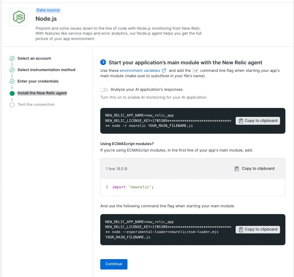Click the '-r' inline code flag
Screen dimensions: 294x277
196,70
